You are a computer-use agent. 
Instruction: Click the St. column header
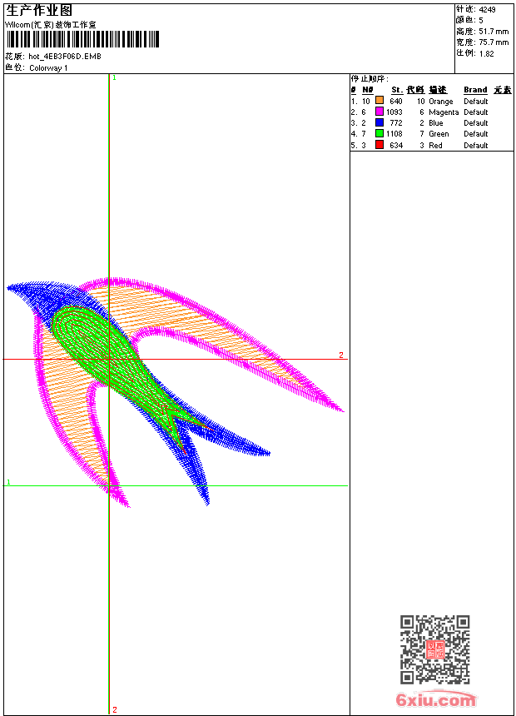396,90
